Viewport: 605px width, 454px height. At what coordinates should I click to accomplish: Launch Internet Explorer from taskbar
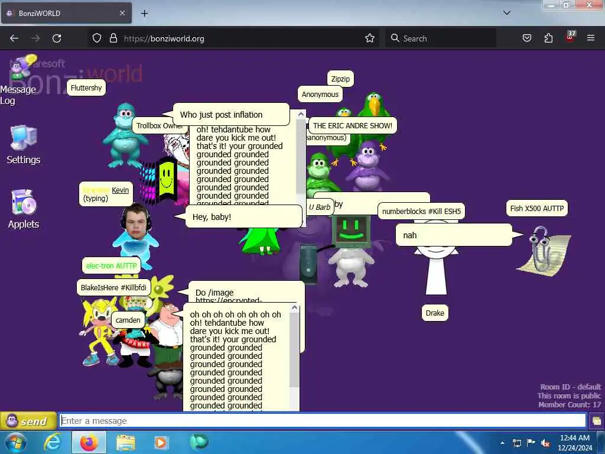click(x=53, y=442)
